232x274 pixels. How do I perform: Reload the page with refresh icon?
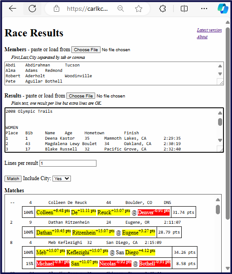point(32,9)
